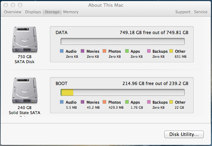The height and width of the screenshot is (146, 212).
Task: Click the pink Backups swatch under DATA
Action: click(x=149, y=51)
